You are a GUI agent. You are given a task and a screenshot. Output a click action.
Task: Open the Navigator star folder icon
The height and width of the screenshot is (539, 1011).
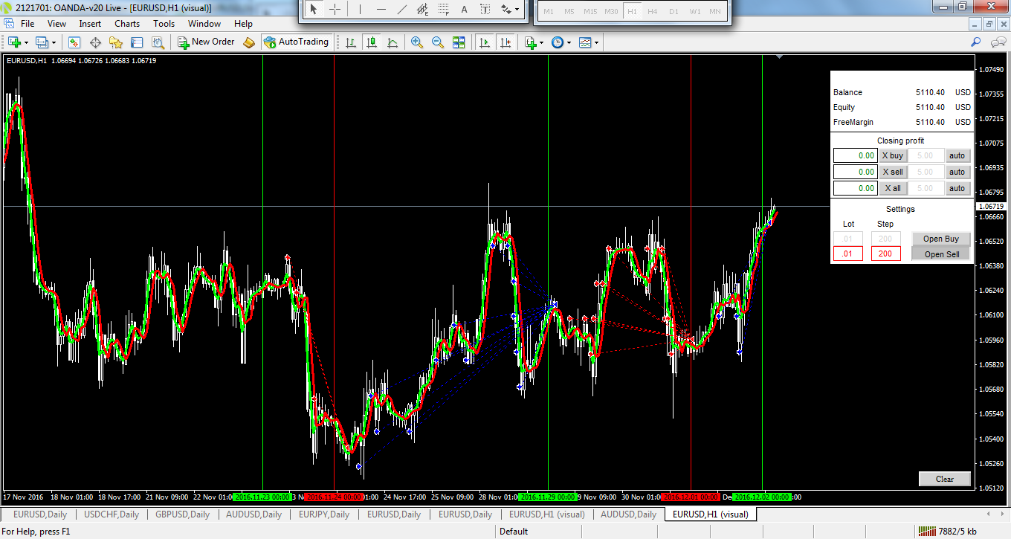[x=116, y=42]
